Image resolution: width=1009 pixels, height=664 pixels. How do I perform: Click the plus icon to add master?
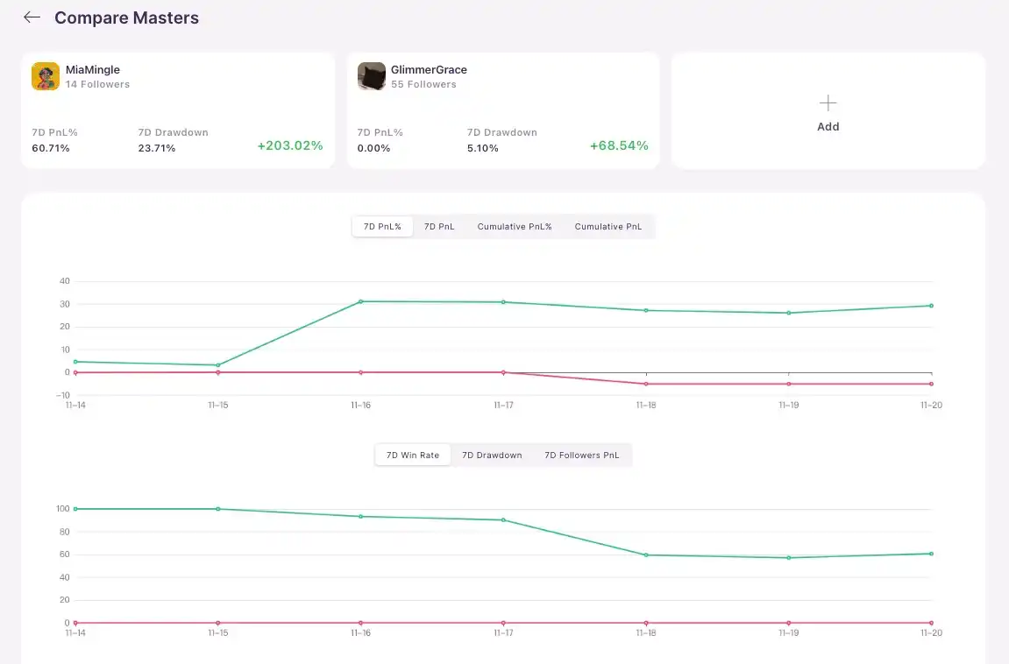pyautogui.click(x=828, y=103)
